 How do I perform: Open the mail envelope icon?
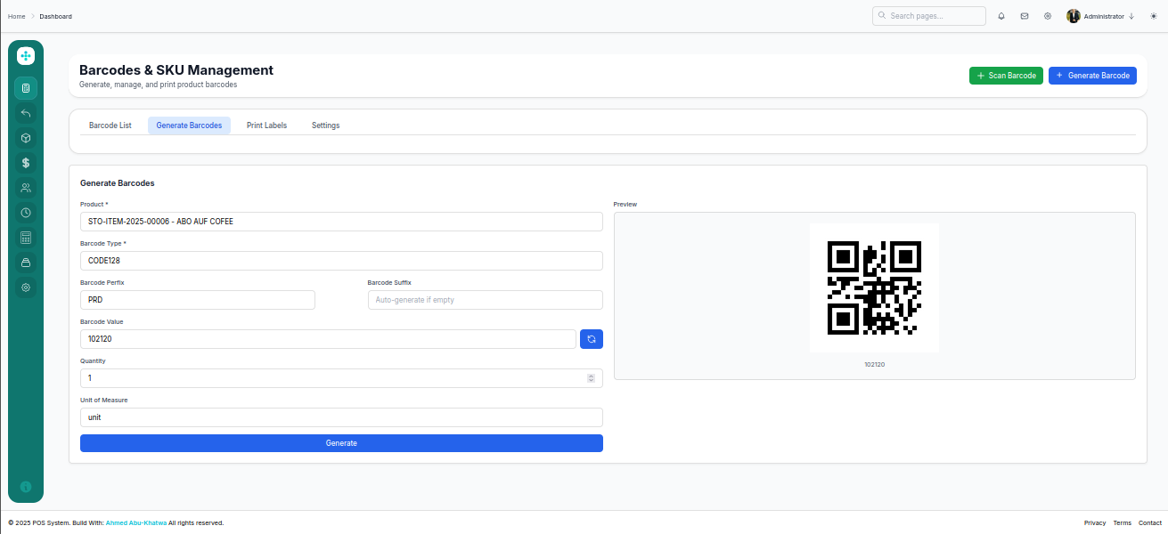(x=1025, y=16)
